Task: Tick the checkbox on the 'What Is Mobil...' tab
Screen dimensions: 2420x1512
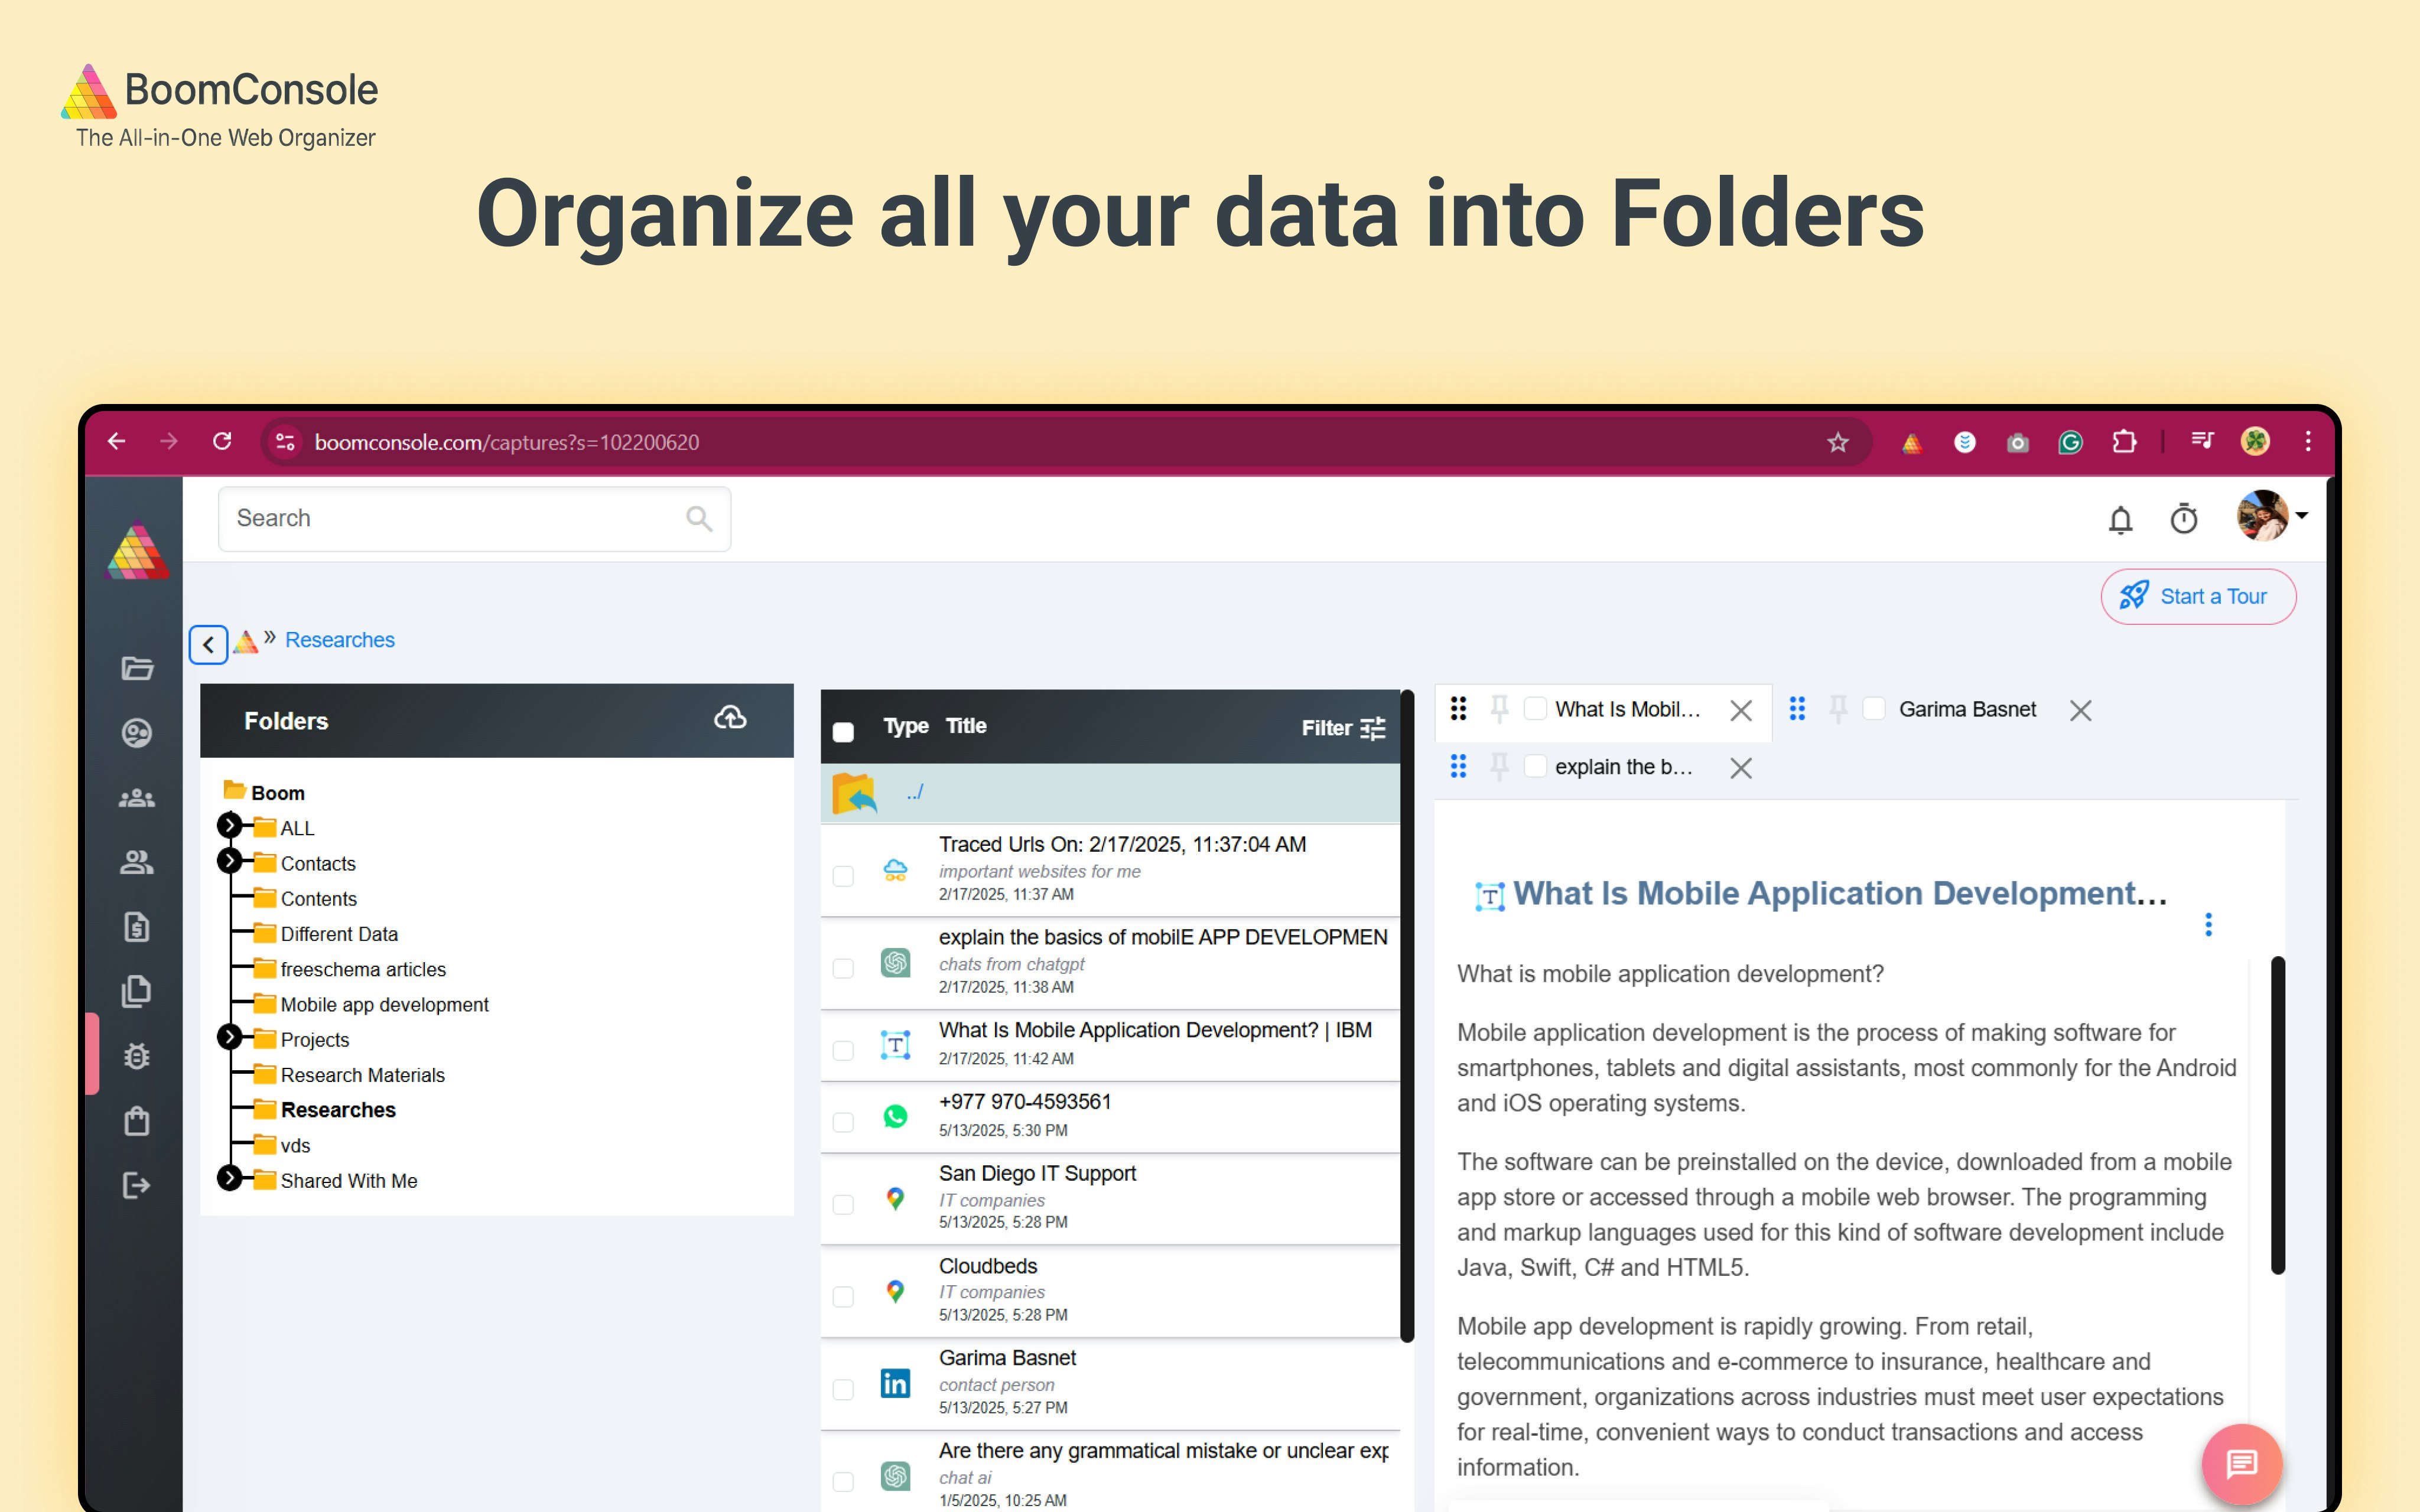Action: point(1535,709)
